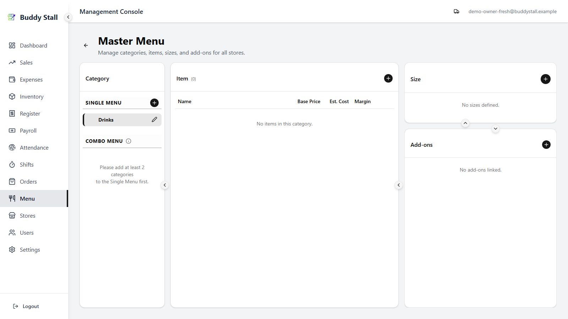Open Settings in the sidebar
Viewport: 568px width, 319px height.
(34, 250)
